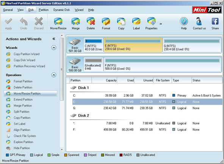
Task: Click the Delete toolbar icon
Action: [91, 21]
